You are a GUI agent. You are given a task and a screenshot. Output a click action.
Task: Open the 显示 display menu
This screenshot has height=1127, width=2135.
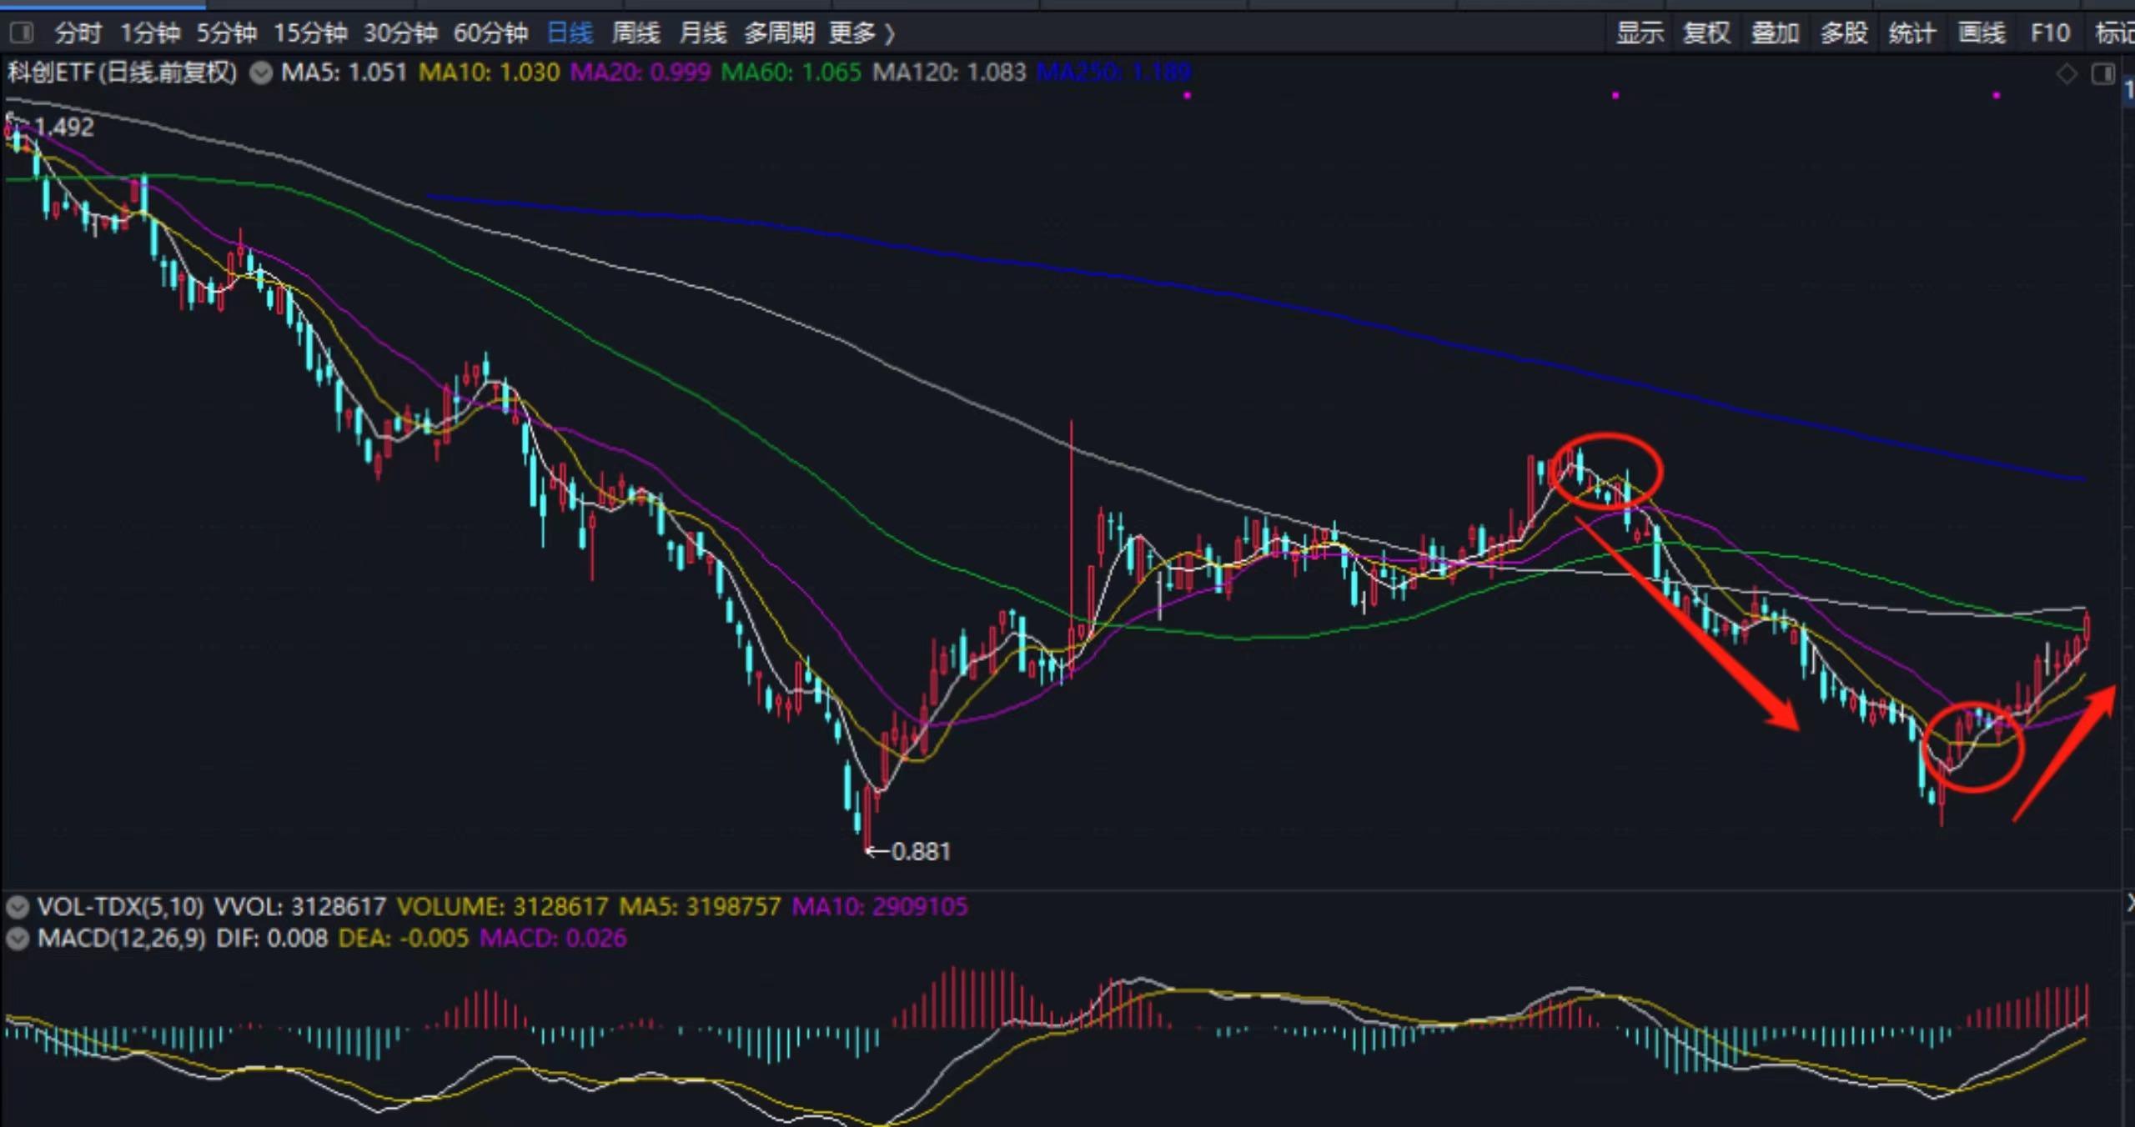click(x=1640, y=33)
